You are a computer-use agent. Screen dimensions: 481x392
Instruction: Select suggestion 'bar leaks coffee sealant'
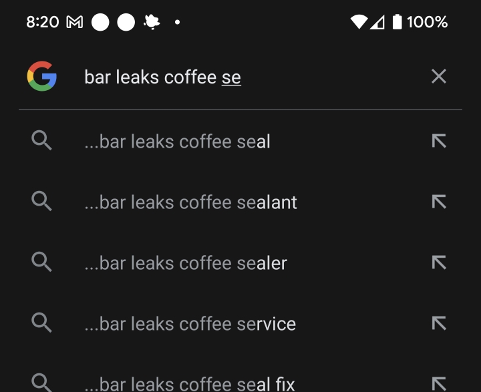(x=240, y=202)
